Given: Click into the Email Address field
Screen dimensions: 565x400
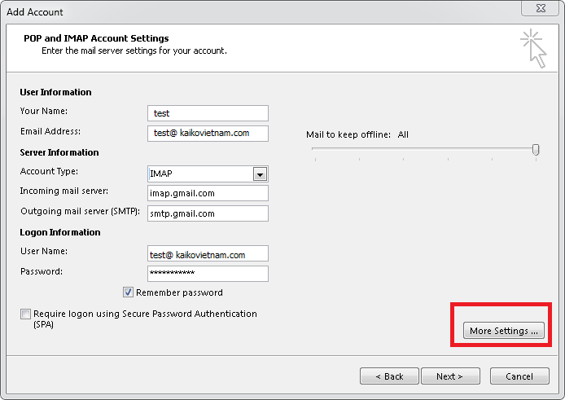Looking at the screenshot, I should [208, 133].
